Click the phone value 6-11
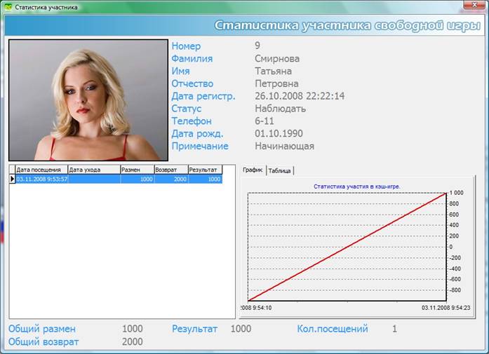This screenshot has height=354, width=489. pos(264,121)
